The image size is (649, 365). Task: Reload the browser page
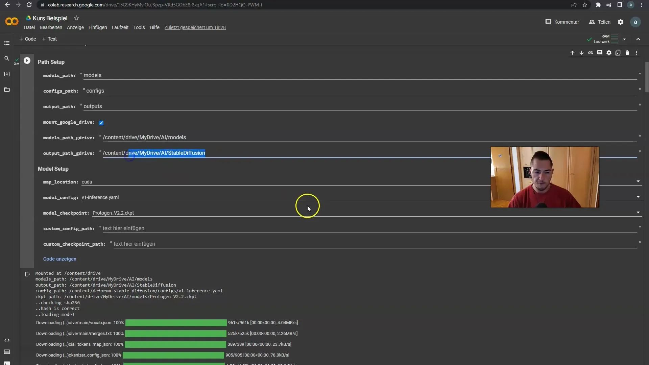coord(29,5)
